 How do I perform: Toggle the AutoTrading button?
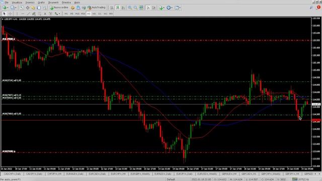click(96, 8)
